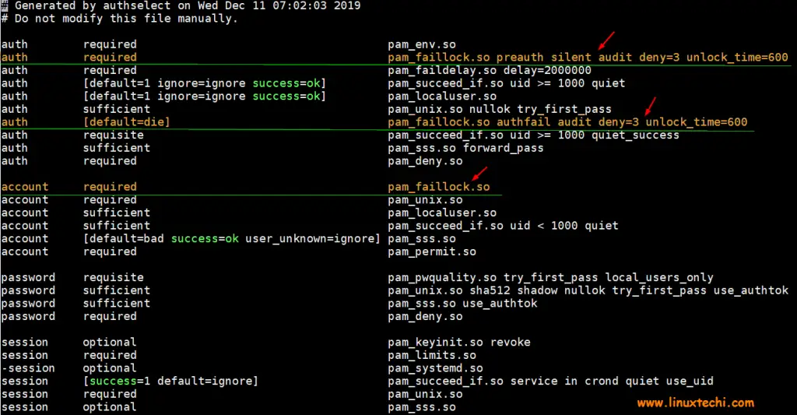The height and width of the screenshot is (415, 797).
Task: Click the authselect generated date comment line
Action: [x=181, y=5]
